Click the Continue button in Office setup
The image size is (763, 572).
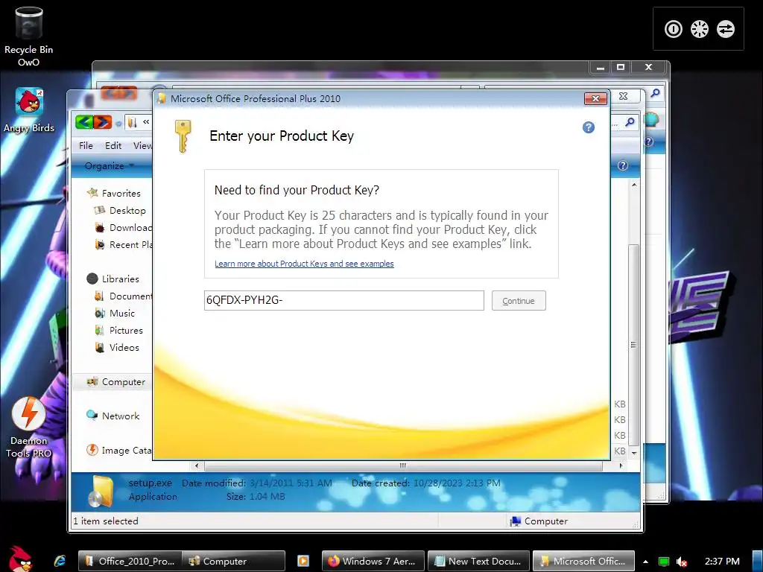(x=519, y=301)
